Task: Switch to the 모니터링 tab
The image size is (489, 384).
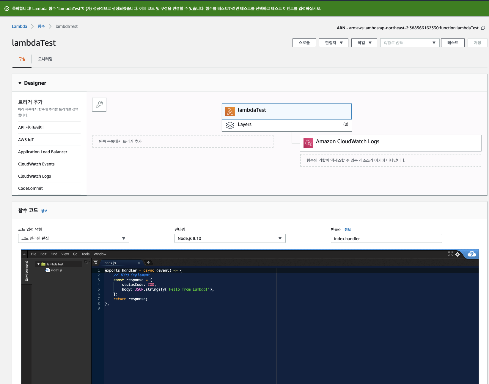Action: [45, 59]
